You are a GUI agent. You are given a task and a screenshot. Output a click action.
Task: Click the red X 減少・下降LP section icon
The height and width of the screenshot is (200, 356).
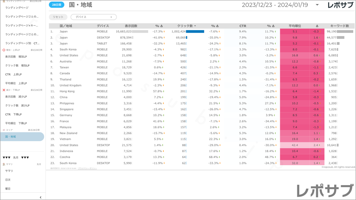click(4, 90)
